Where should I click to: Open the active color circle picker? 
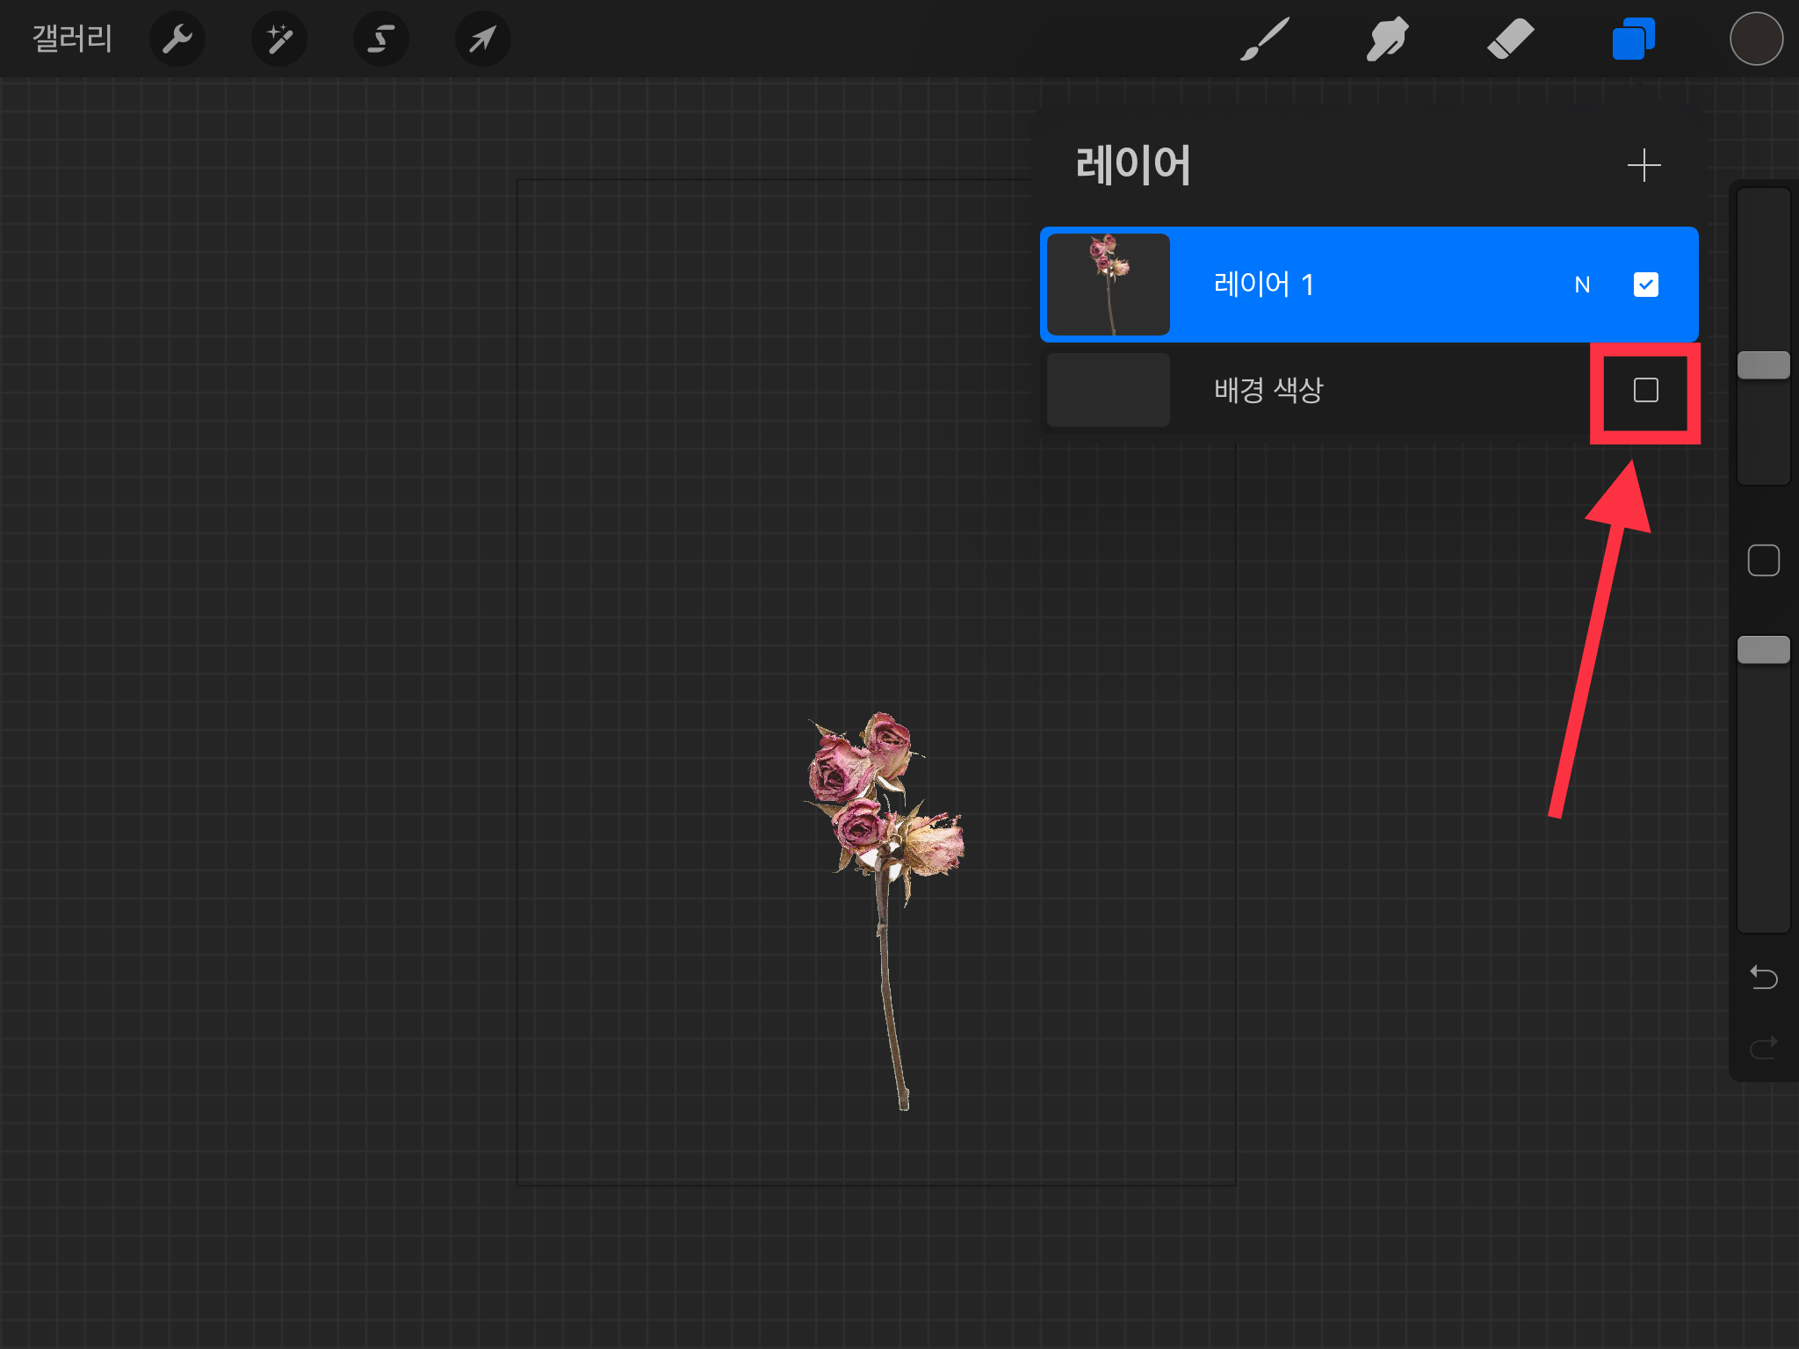tap(1756, 40)
